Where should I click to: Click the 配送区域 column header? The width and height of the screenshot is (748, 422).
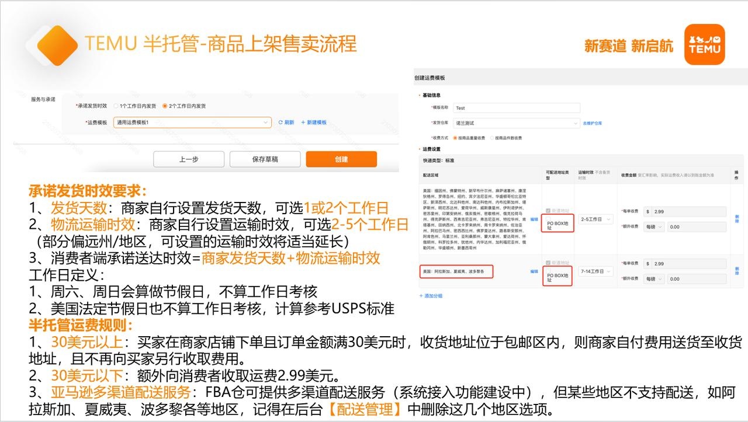click(x=430, y=174)
